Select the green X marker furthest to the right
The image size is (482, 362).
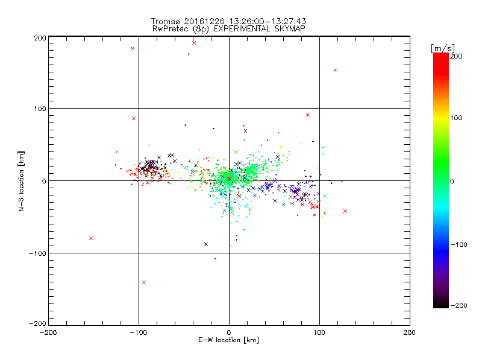coord(325,196)
